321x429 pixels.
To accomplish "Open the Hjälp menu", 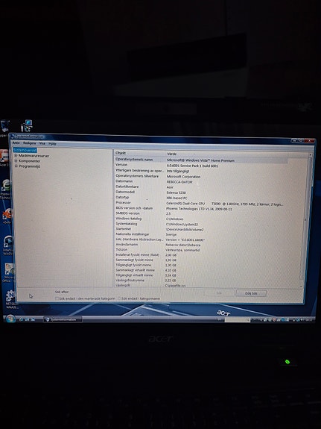I will [x=52, y=144].
